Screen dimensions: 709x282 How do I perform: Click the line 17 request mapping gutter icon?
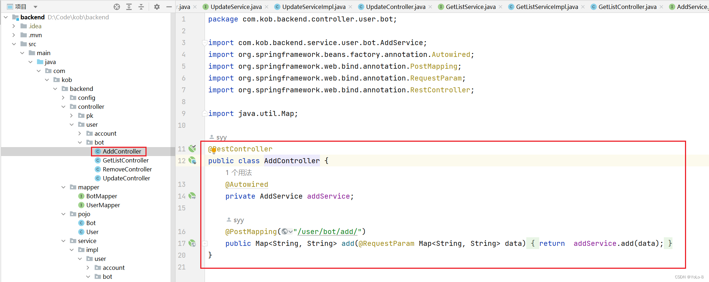pyautogui.click(x=192, y=243)
